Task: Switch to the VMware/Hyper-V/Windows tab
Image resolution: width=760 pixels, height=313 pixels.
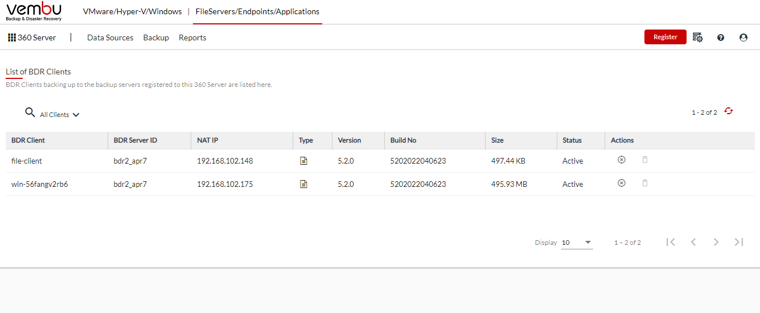Action: tap(133, 11)
